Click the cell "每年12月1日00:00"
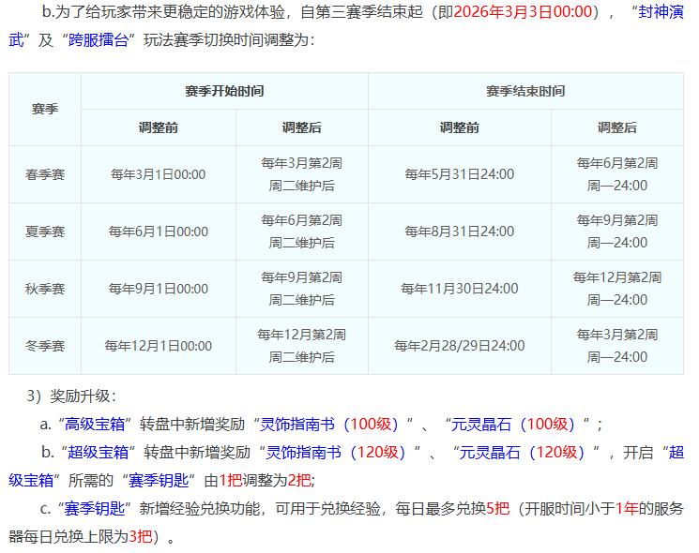699x553 pixels. coord(159,346)
